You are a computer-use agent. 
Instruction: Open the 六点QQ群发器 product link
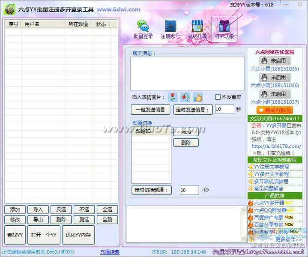click(272, 210)
